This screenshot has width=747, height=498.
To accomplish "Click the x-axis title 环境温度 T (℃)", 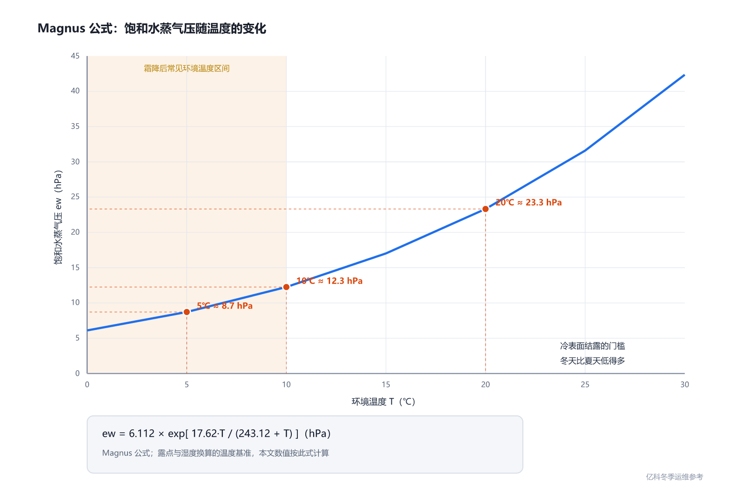I will (x=383, y=401).
